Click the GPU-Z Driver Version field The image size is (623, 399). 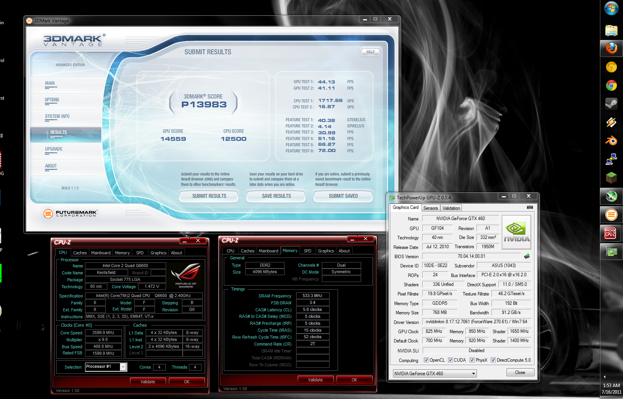476,322
